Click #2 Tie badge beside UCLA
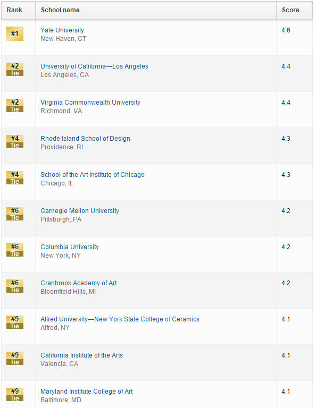 point(15,70)
